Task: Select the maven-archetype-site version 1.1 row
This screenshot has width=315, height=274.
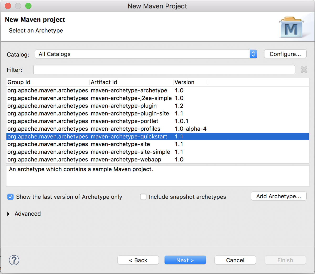Action: click(157, 144)
